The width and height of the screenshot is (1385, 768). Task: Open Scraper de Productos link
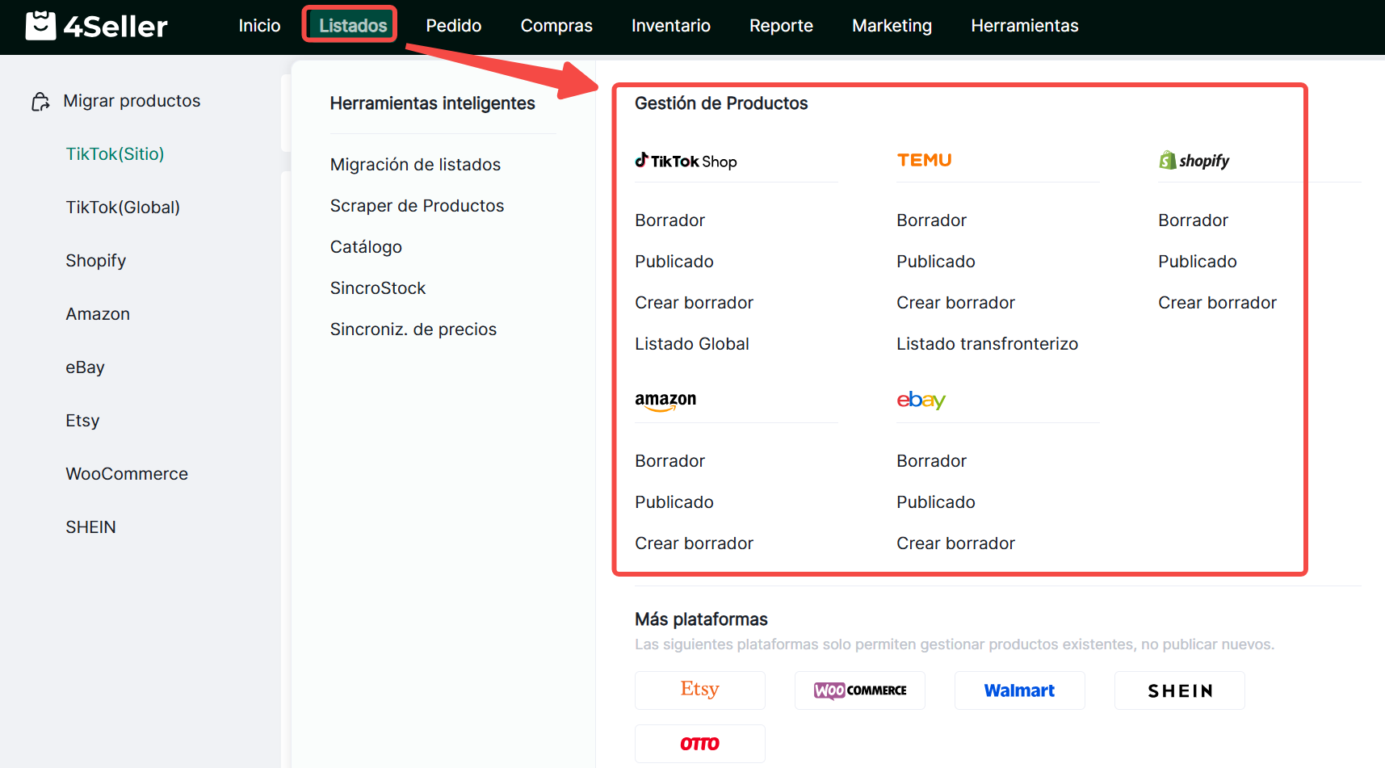417,206
